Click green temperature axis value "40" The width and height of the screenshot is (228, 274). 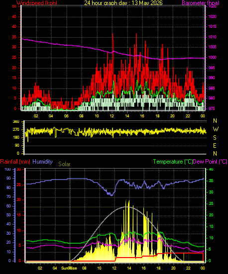click(211, 170)
